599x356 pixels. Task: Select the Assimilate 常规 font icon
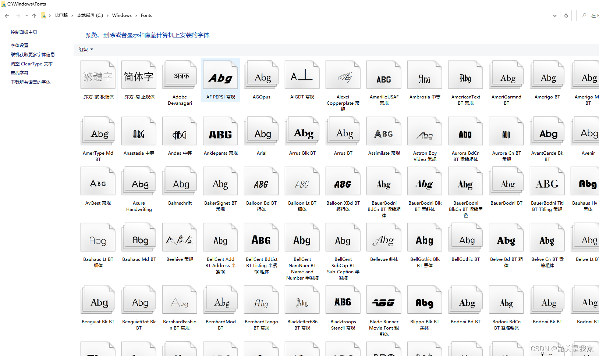click(384, 131)
